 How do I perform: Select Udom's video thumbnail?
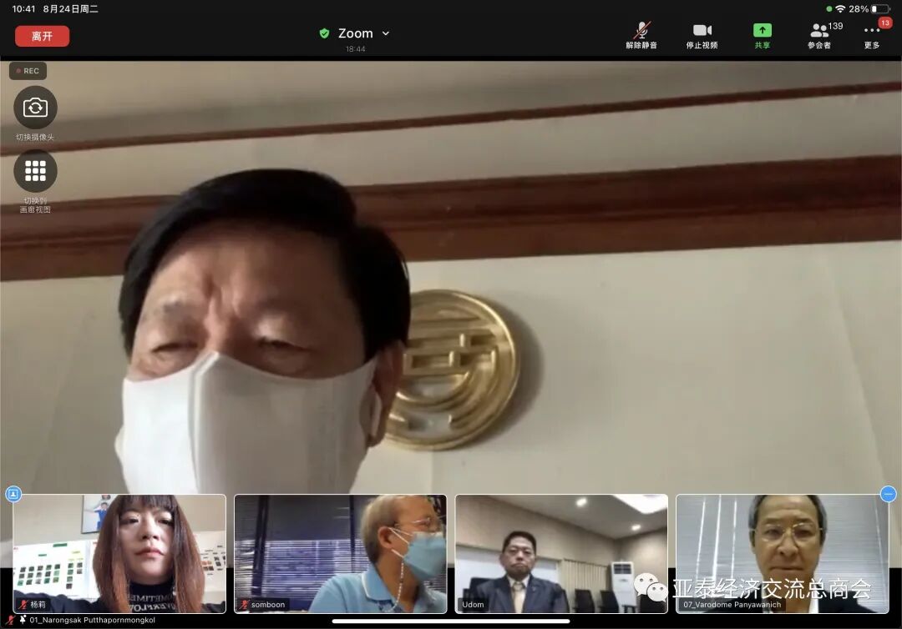pyautogui.click(x=561, y=554)
